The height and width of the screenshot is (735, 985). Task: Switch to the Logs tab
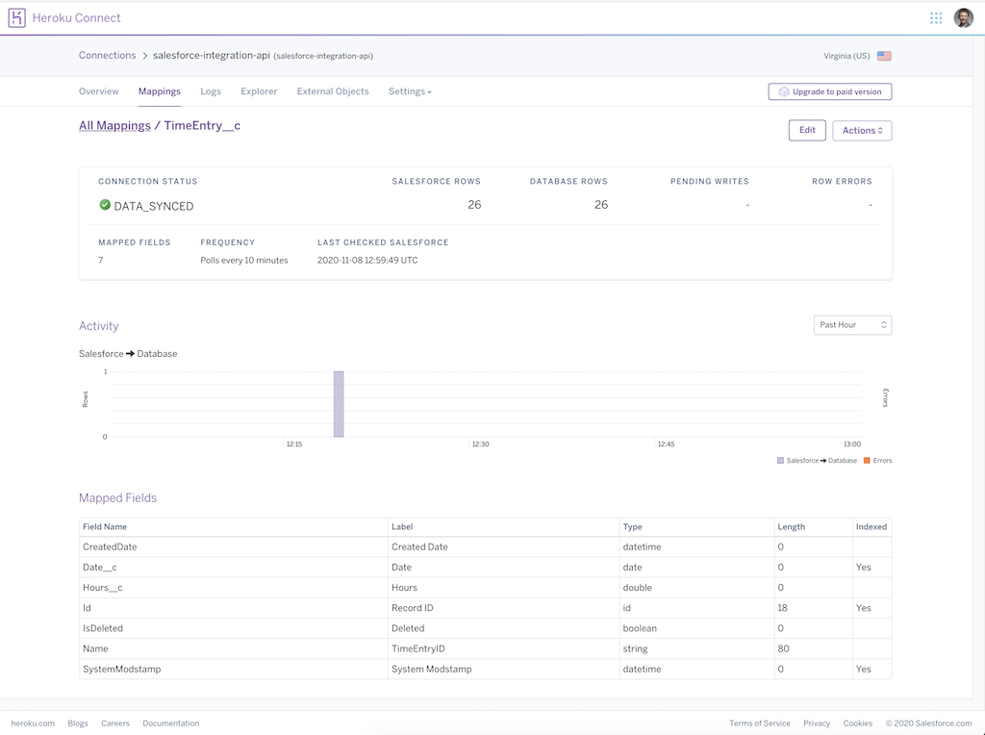coord(211,91)
